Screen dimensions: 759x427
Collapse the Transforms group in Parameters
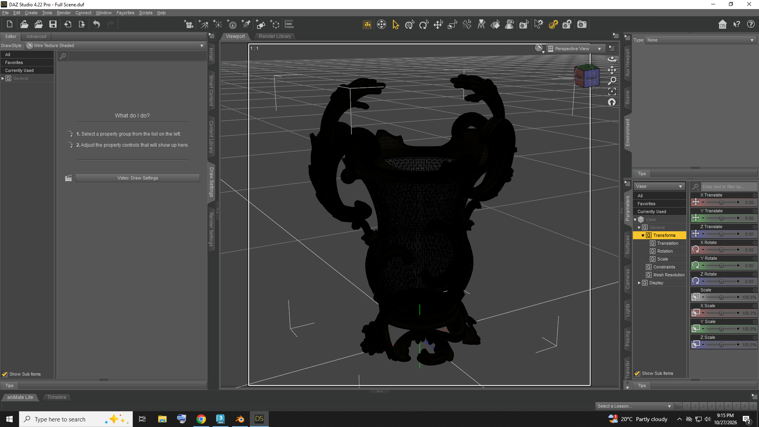tap(643, 235)
